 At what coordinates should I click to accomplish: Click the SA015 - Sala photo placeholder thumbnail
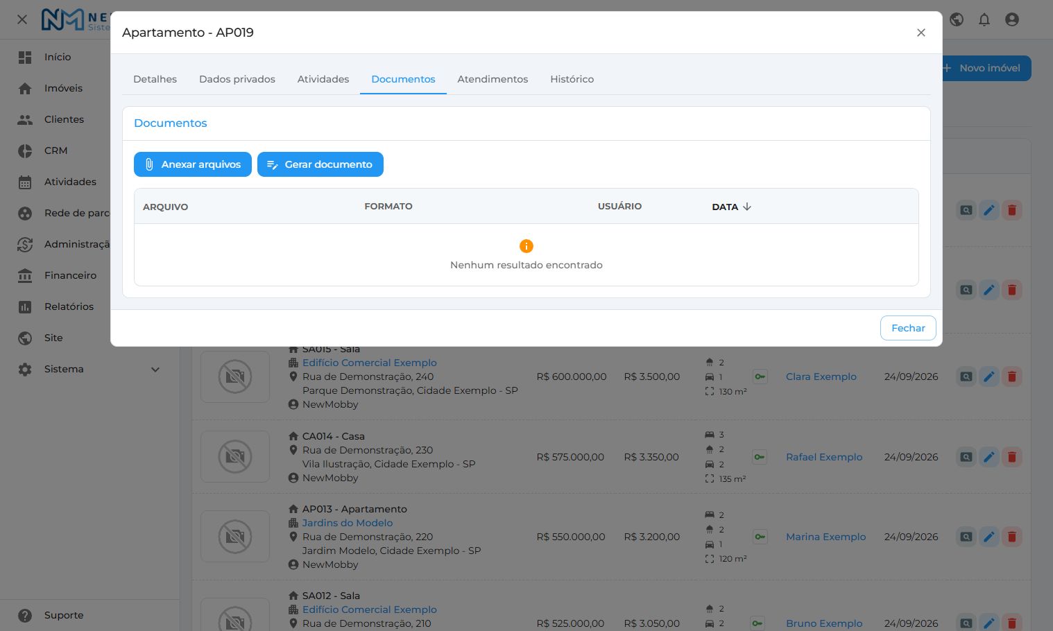point(235,377)
